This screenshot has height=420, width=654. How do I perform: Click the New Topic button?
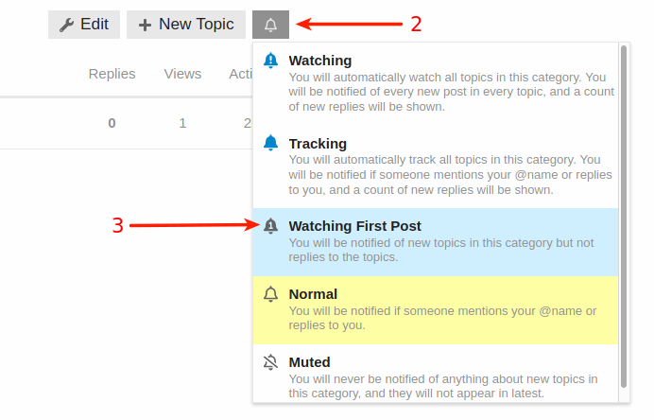pyautogui.click(x=186, y=25)
